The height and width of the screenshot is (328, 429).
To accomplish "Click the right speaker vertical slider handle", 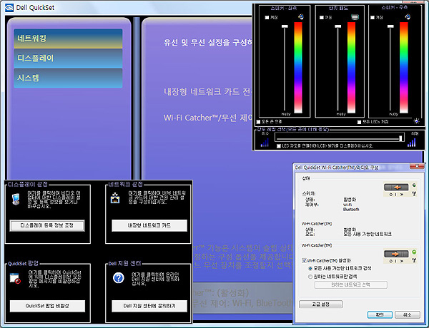I will pyautogui.click(x=390, y=26).
